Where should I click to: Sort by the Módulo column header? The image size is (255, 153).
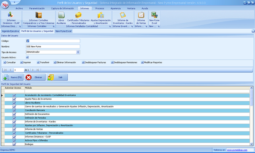pos(137,88)
